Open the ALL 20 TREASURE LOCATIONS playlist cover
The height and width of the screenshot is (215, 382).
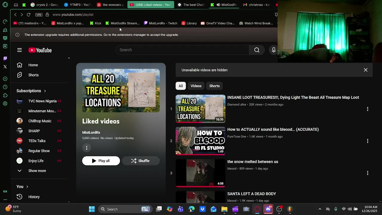121,91
